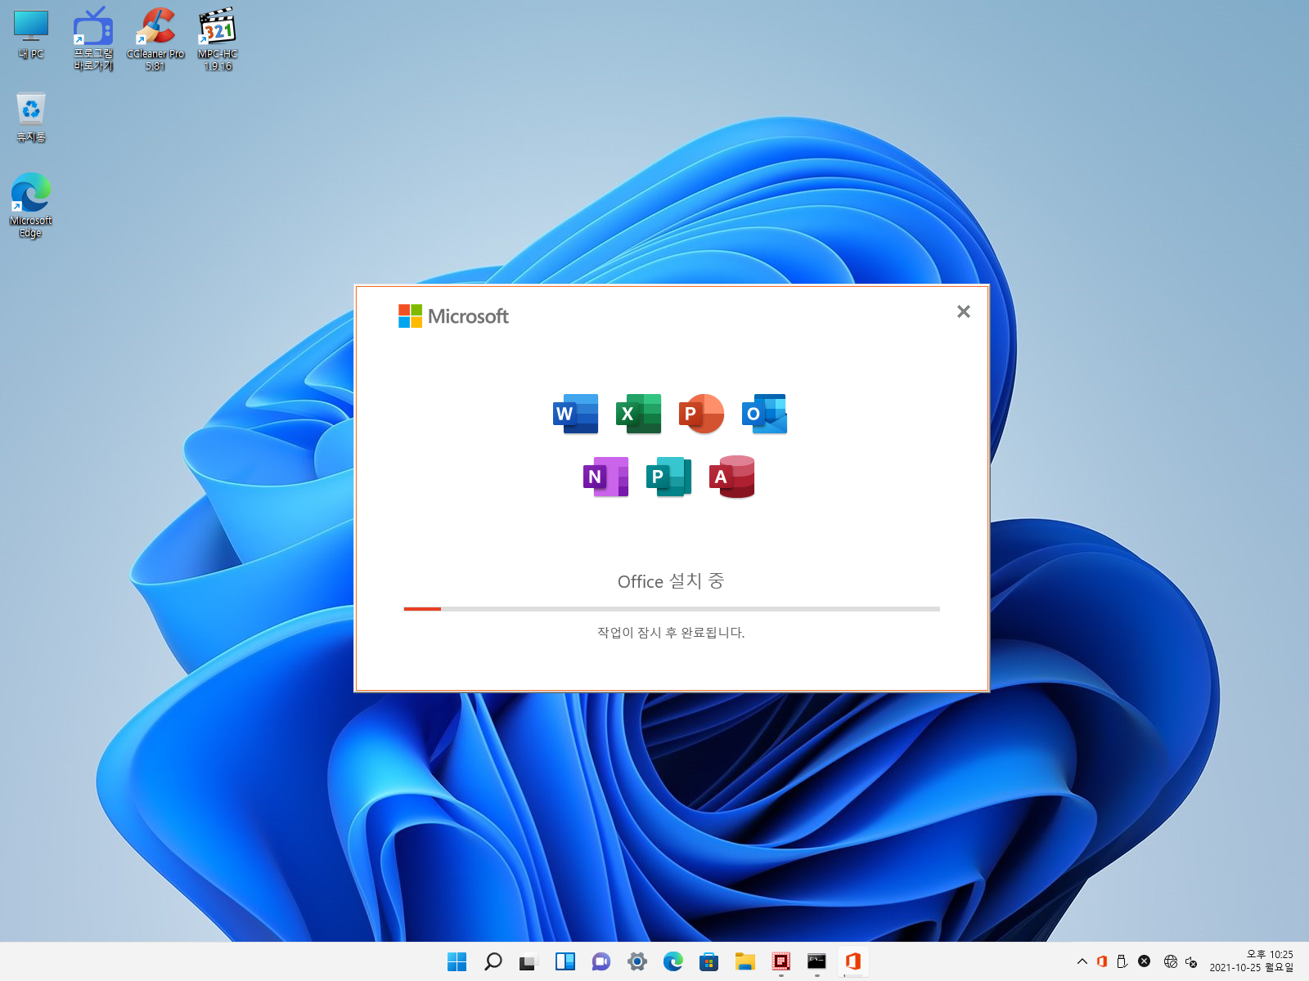Click the OneNote icon in installer dialog
Image resolution: width=1309 pixels, height=981 pixels.
click(605, 477)
